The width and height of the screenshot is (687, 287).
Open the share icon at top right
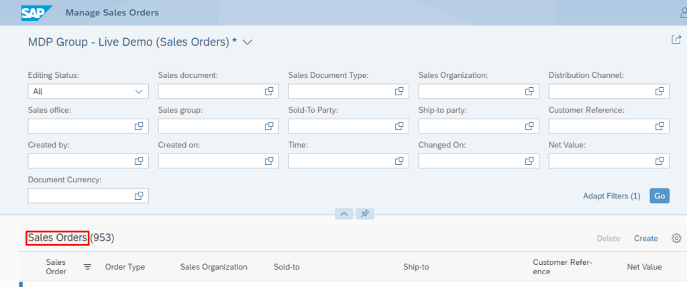(676, 40)
